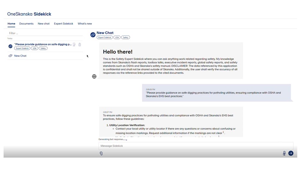Click the globe language icon
The width and height of the screenshot is (301, 169).
click(94, 76)
